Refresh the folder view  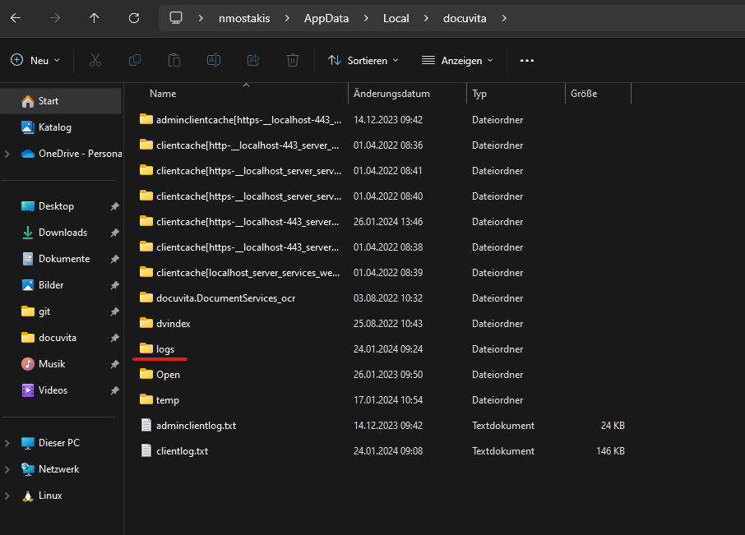coord(134,17)
